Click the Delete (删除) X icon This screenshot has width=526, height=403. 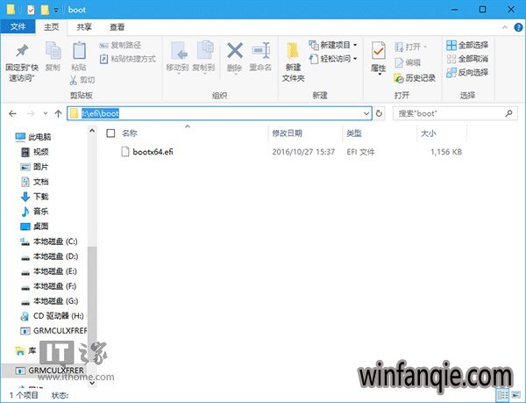pyautogui.click(x=235, y=51)
